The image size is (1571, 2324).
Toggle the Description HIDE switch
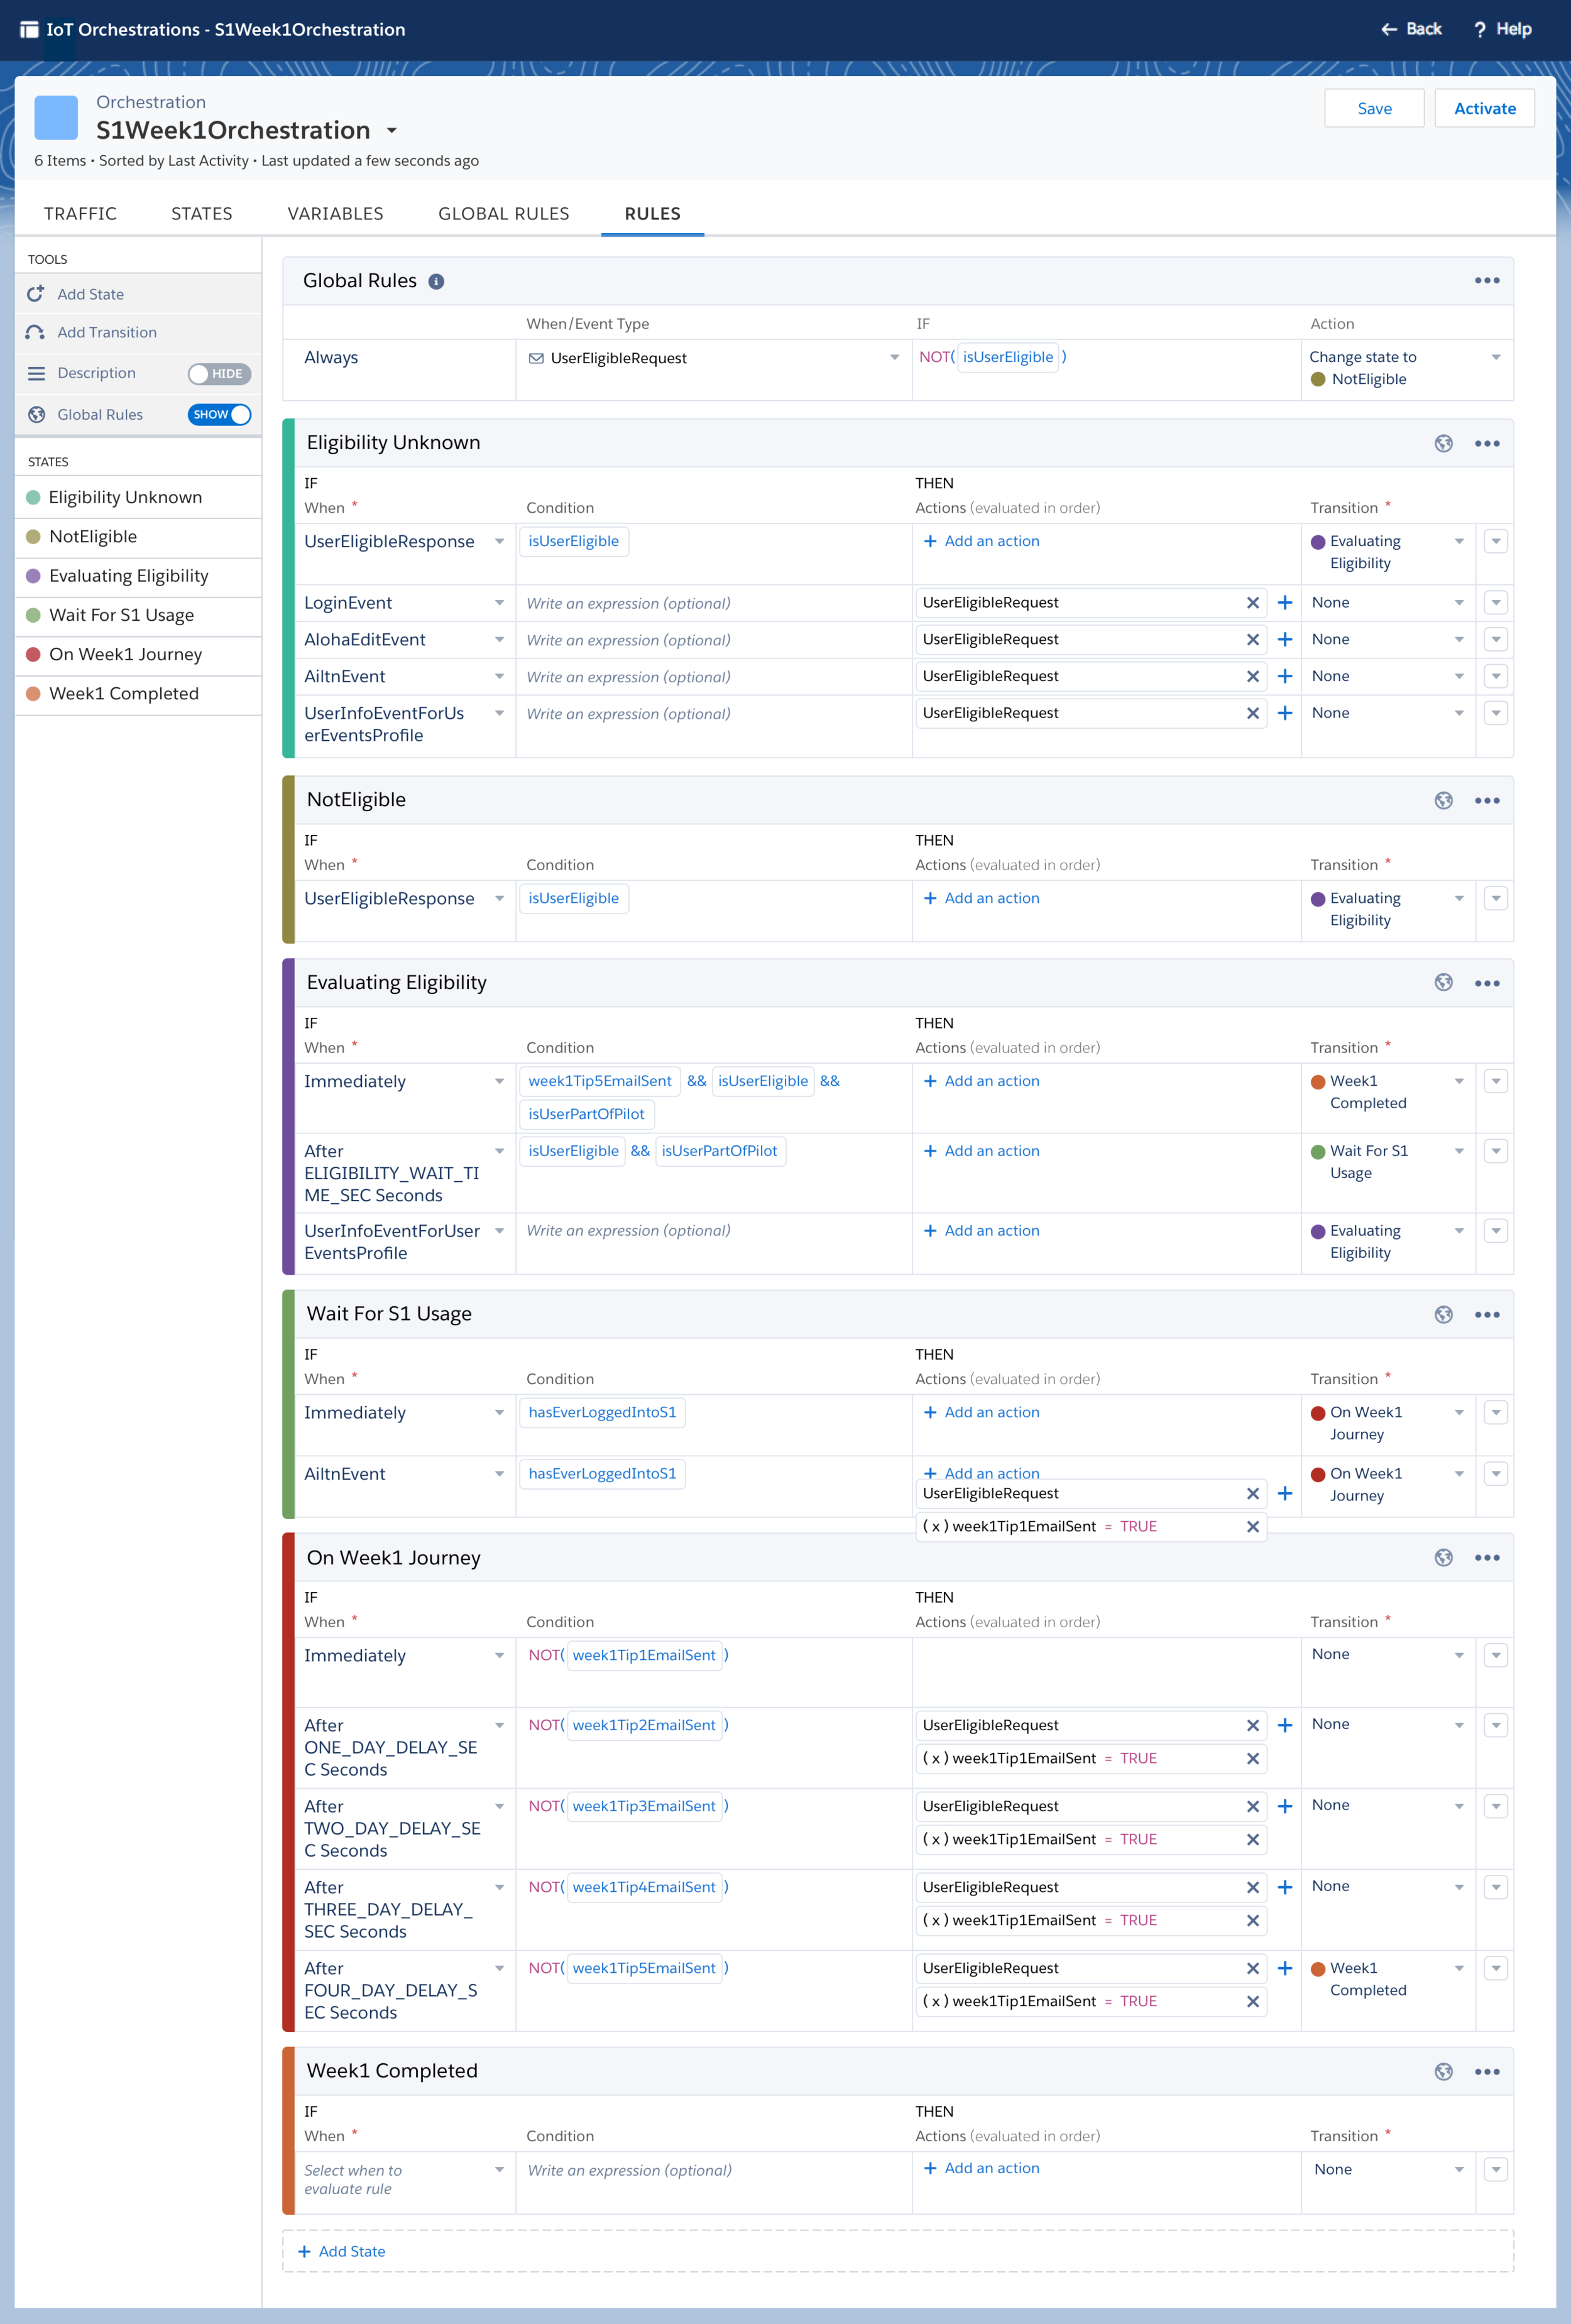click(219, 374)
